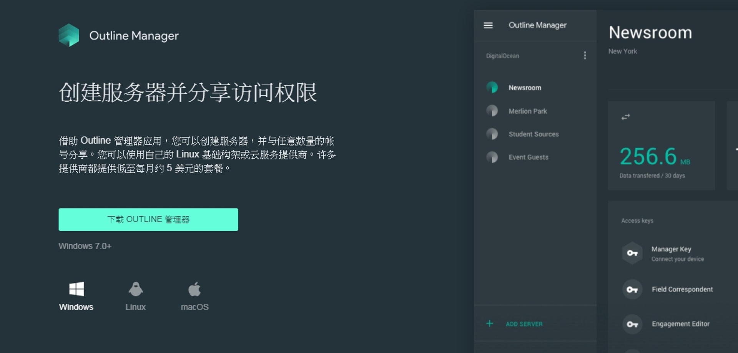This screenshot has height=353, width=738.
Task: Click the Manager Key key icon
Action: (x=632, y=253)
